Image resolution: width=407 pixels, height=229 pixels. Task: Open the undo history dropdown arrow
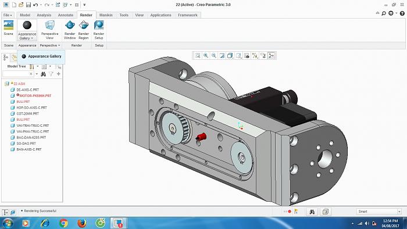coord(41,5)
